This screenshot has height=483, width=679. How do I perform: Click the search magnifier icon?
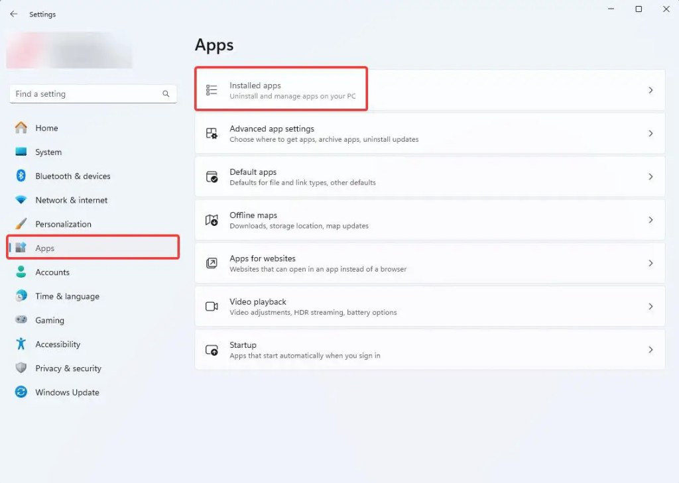(x=166, y=94)
